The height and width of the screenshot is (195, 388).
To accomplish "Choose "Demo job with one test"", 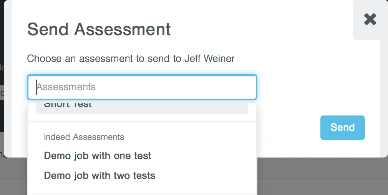I will coord(98,156).
